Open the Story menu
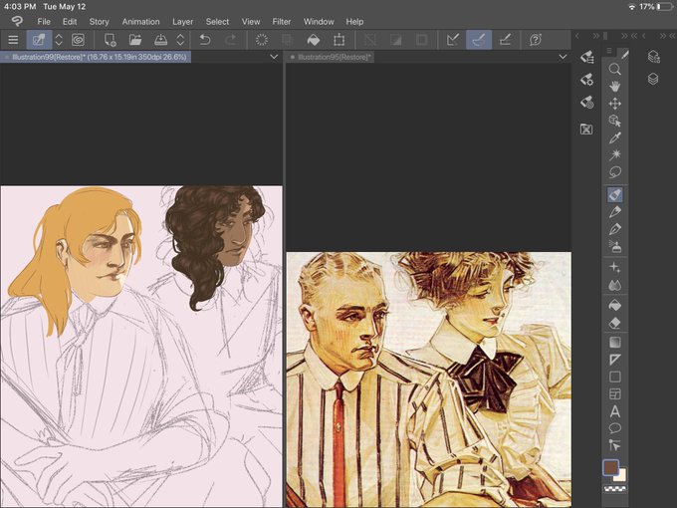 (x=99, y=22)
